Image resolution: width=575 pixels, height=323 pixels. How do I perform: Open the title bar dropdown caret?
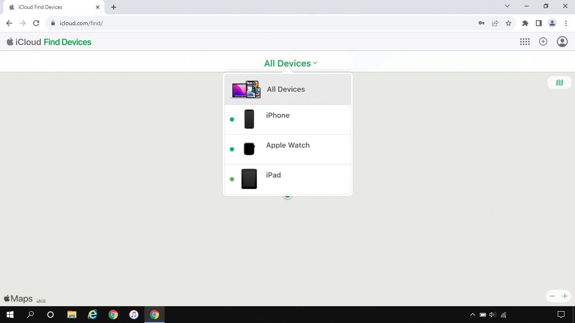(x=507, y=6)
